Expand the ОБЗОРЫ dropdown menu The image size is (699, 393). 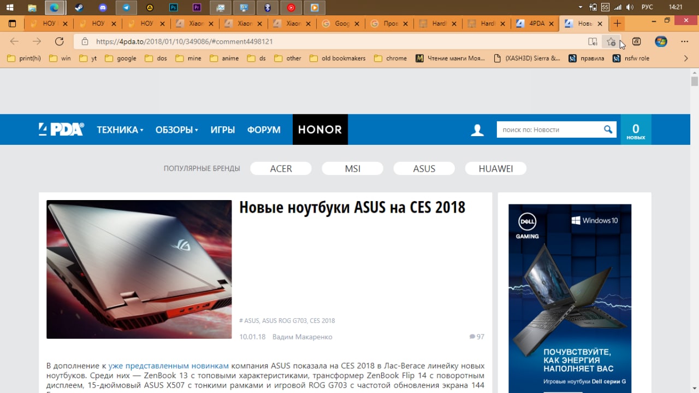[177, 130]
